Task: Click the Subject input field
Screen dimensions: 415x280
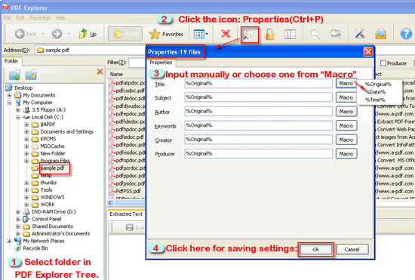Action: click(258, 97)
